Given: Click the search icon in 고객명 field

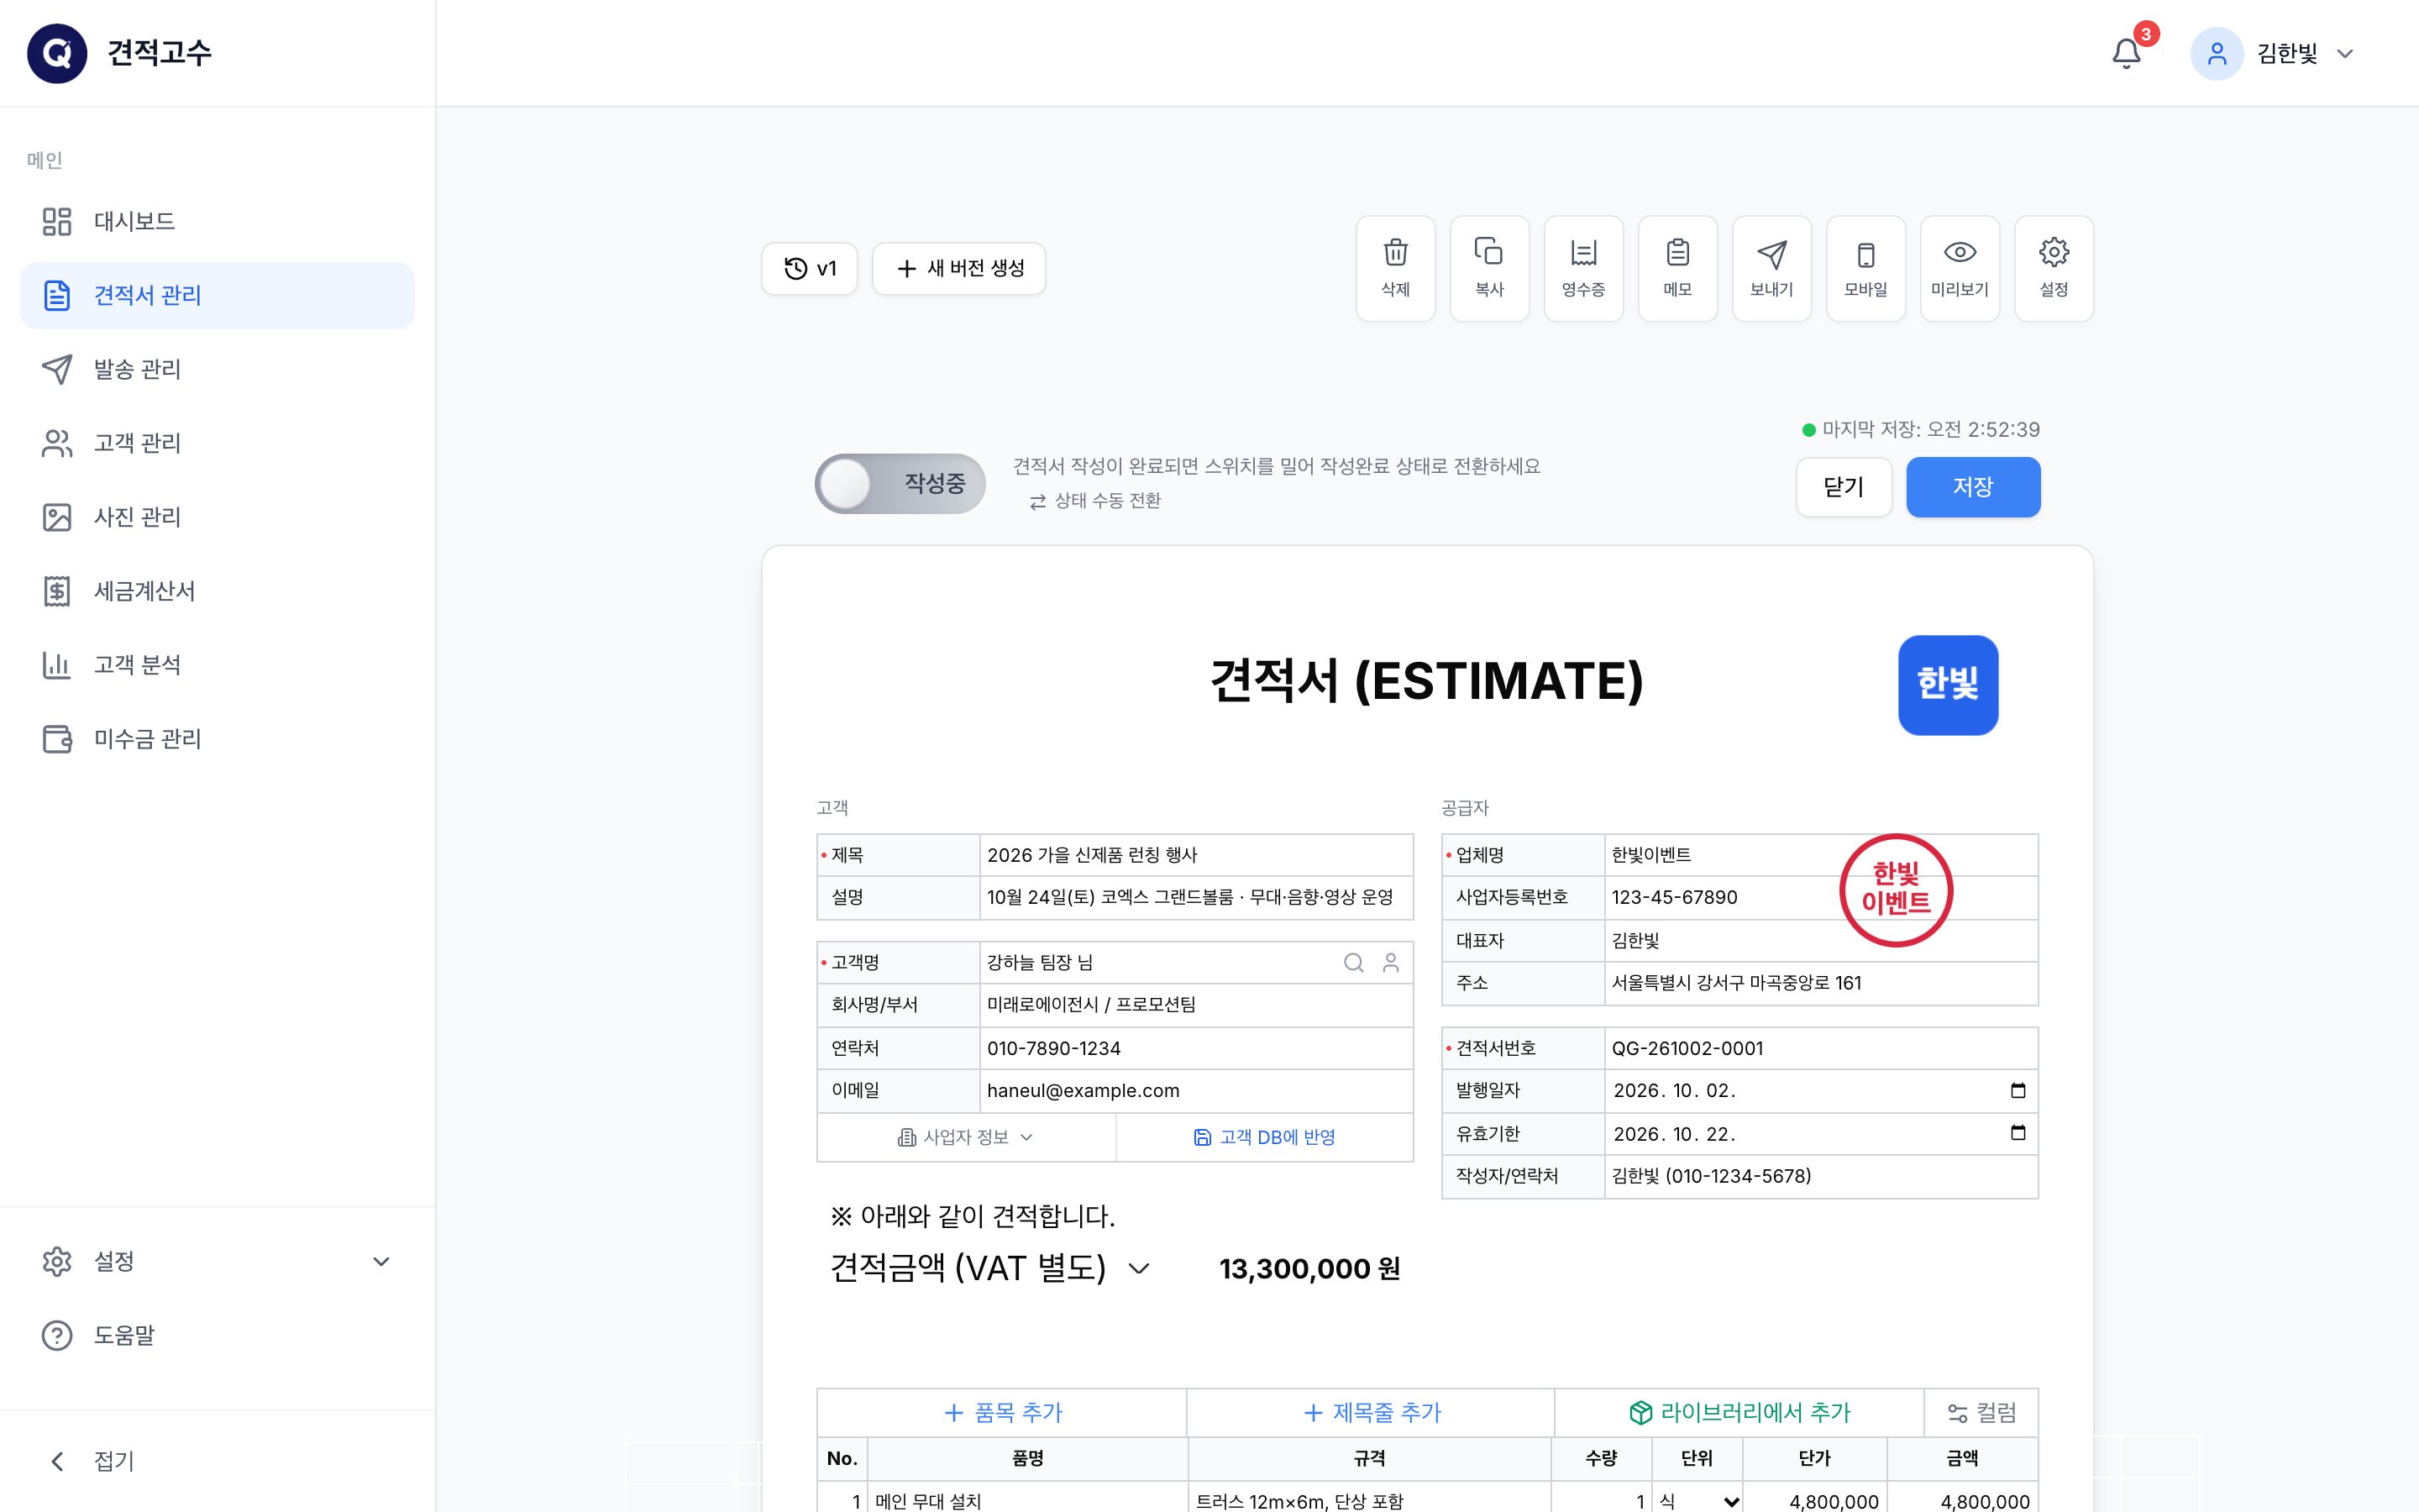Looking at the screenshot, I should [x=1353, y=962].
